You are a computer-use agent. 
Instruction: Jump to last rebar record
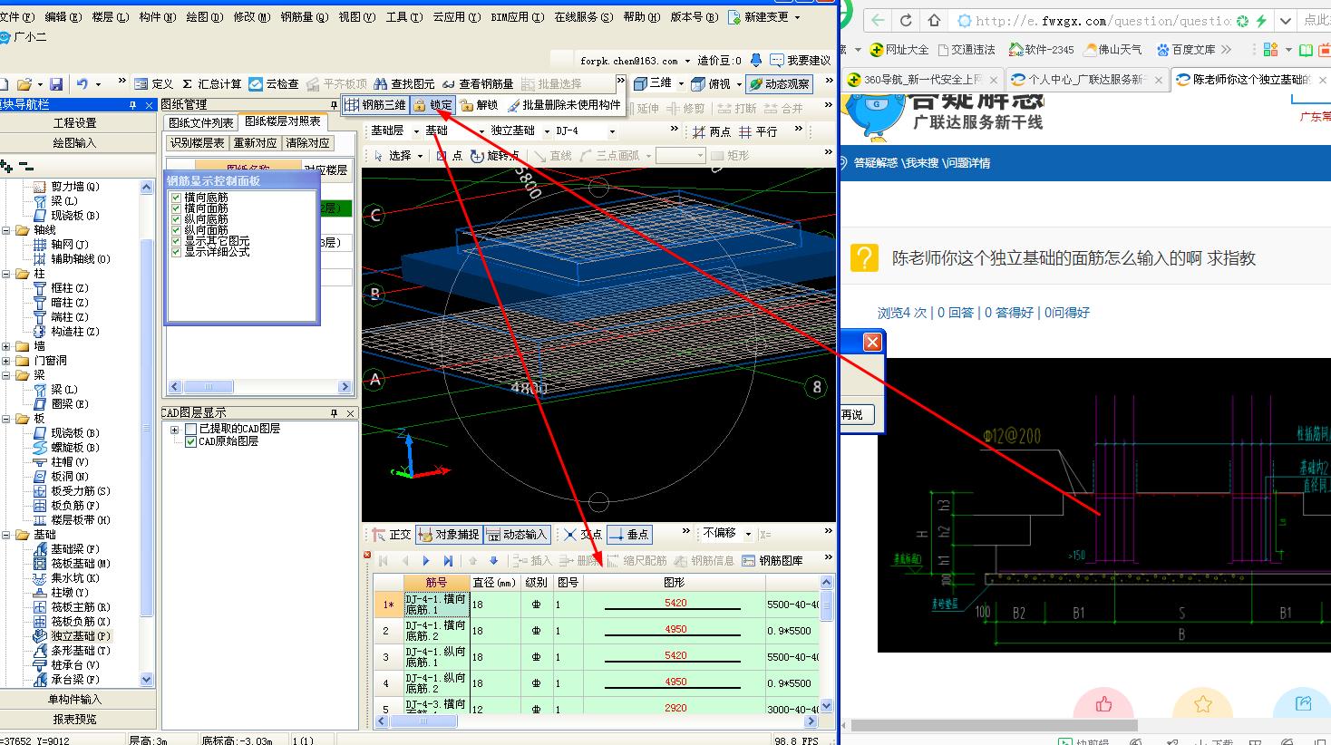point(448,561)
